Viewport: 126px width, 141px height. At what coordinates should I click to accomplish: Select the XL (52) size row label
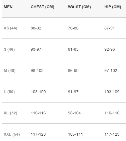point(11,113)
